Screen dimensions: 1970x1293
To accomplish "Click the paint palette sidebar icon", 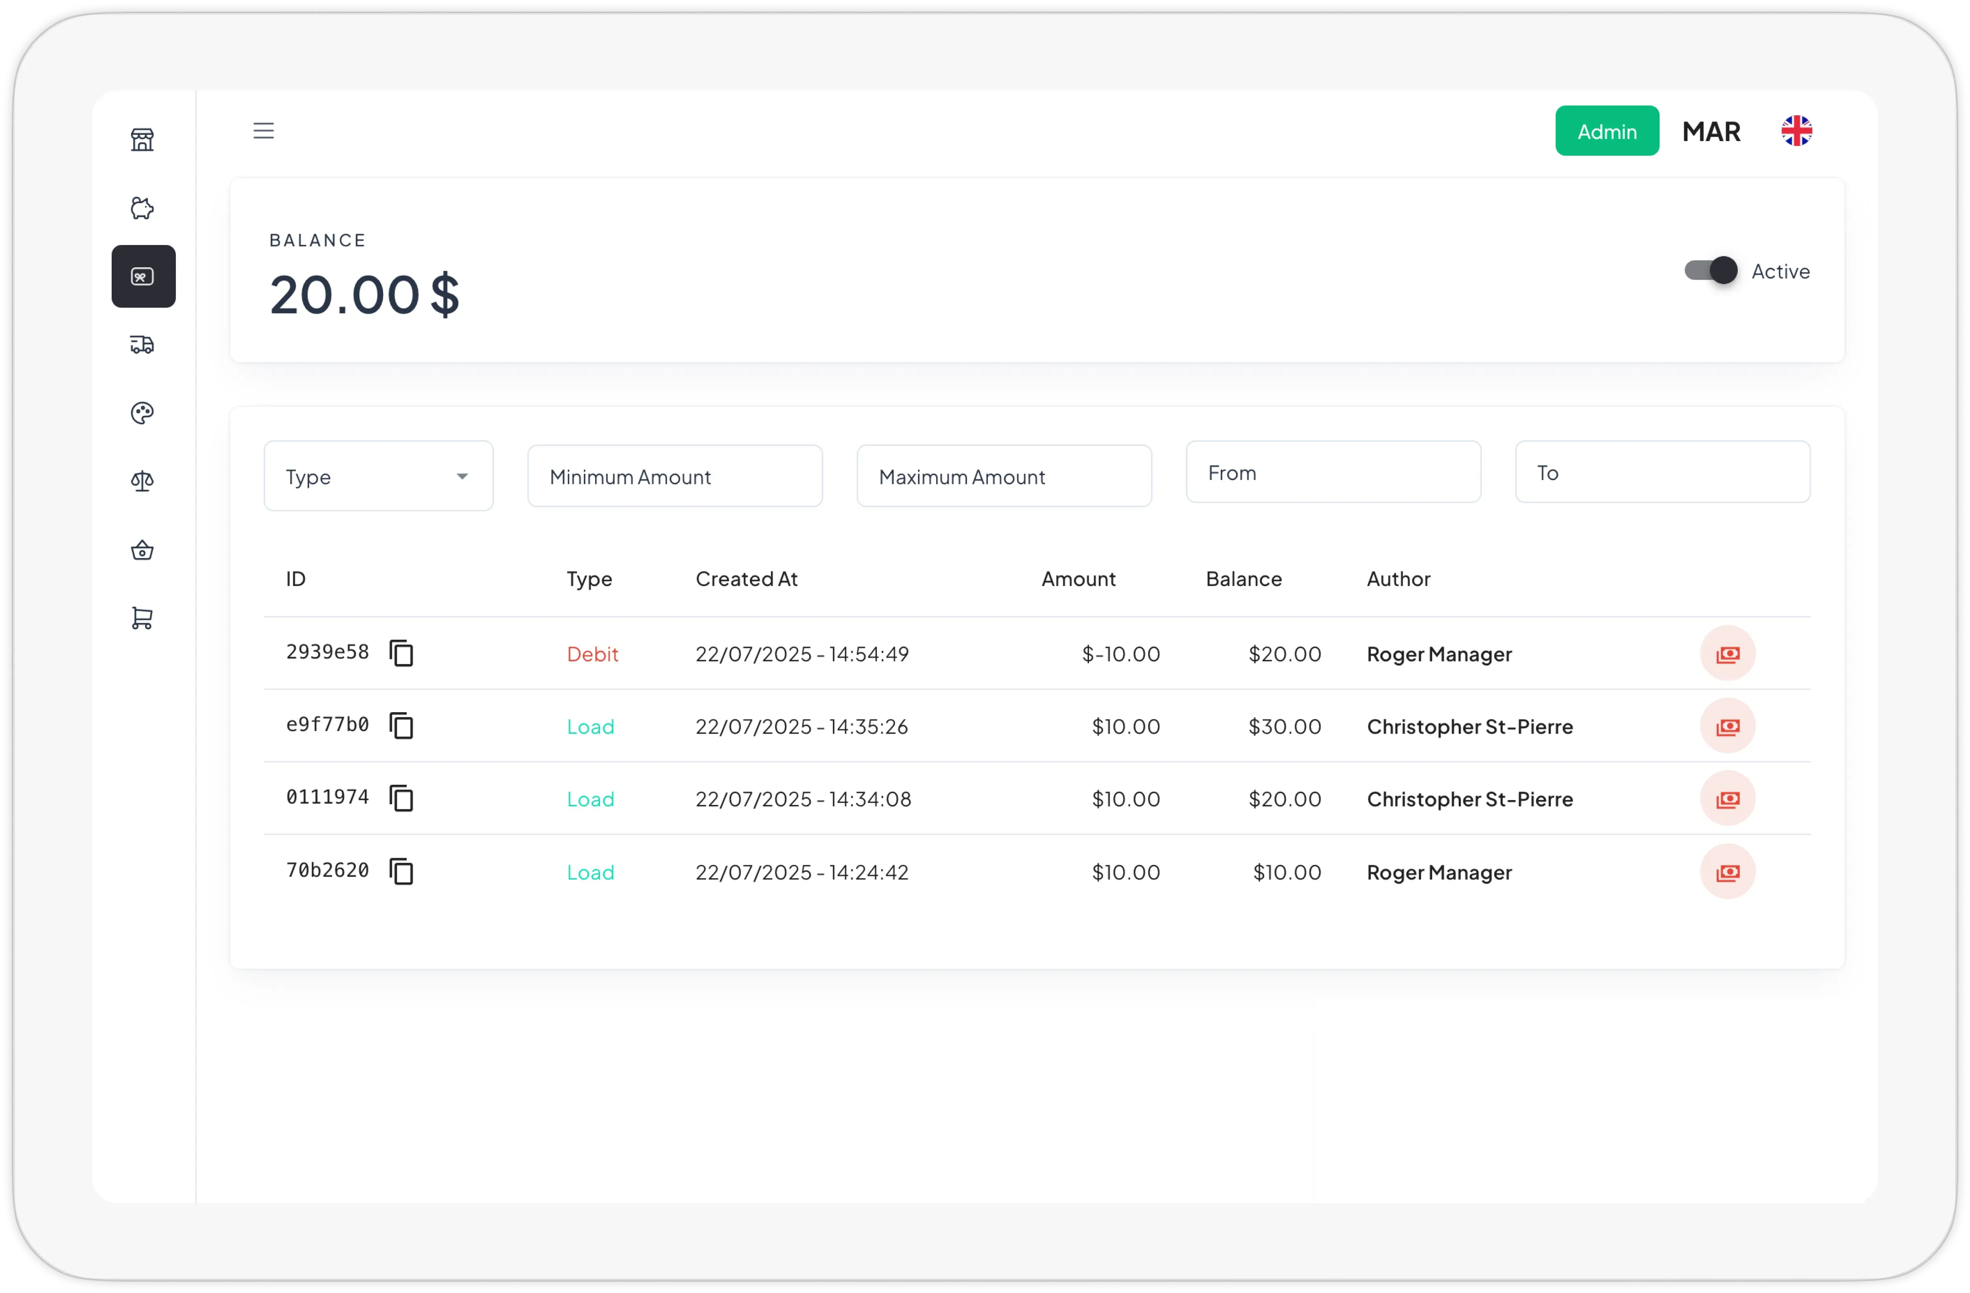I will point(142,413).
